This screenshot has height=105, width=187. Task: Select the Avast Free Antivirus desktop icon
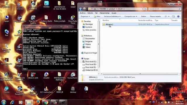tap(20, 6)
